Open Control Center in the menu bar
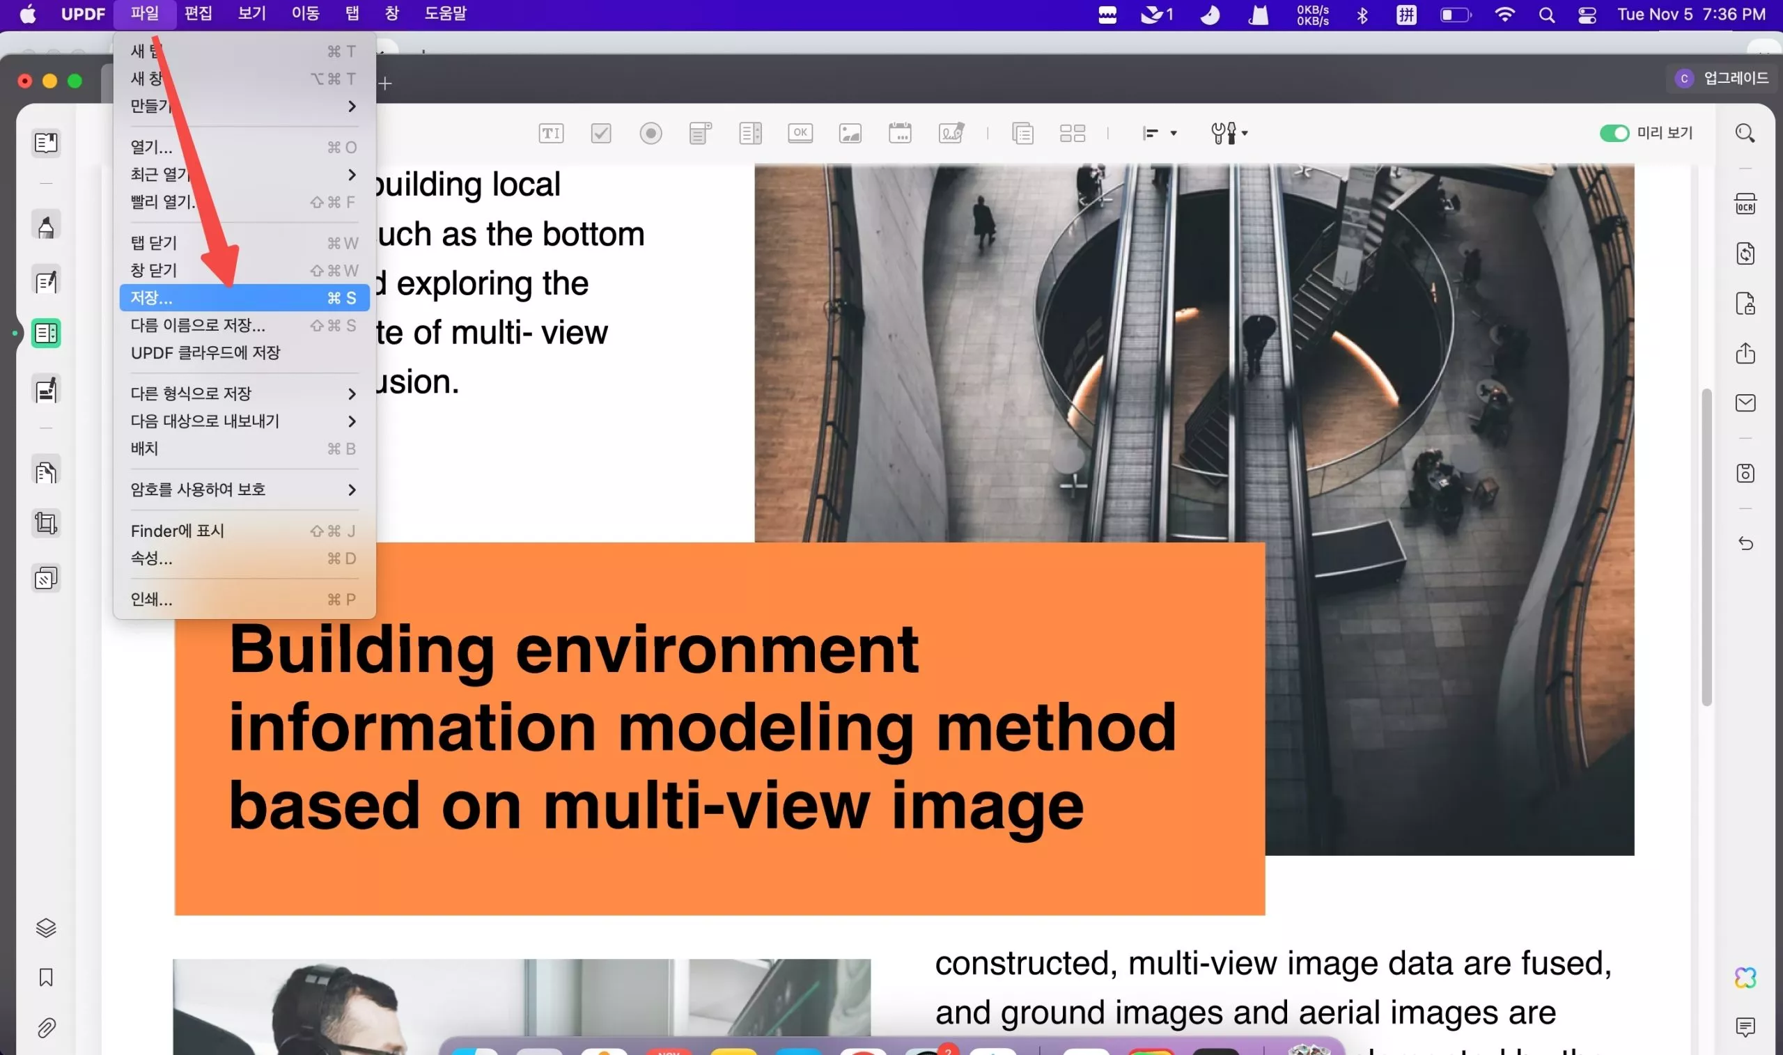The width and height of the screenshot is (1783, 1055). [x=1587, y=14]
